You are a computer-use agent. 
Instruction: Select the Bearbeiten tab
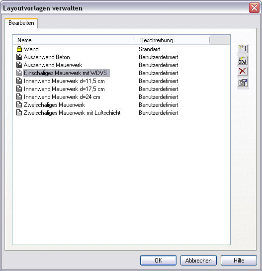(x=21, y=23)
